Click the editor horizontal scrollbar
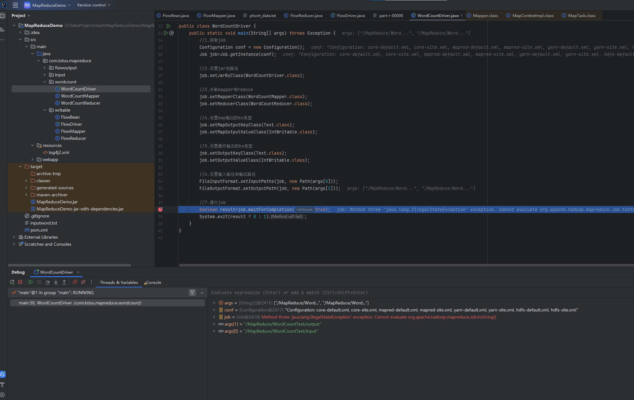Viewport: 634px width, 400px height. 385,265
